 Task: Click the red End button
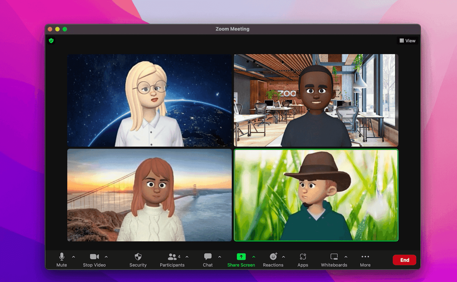pyautogui.click(x=404, y=260)
